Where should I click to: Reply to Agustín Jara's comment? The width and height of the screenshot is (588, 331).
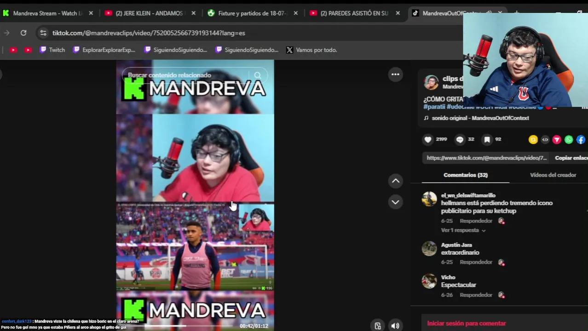click(476, 262)
